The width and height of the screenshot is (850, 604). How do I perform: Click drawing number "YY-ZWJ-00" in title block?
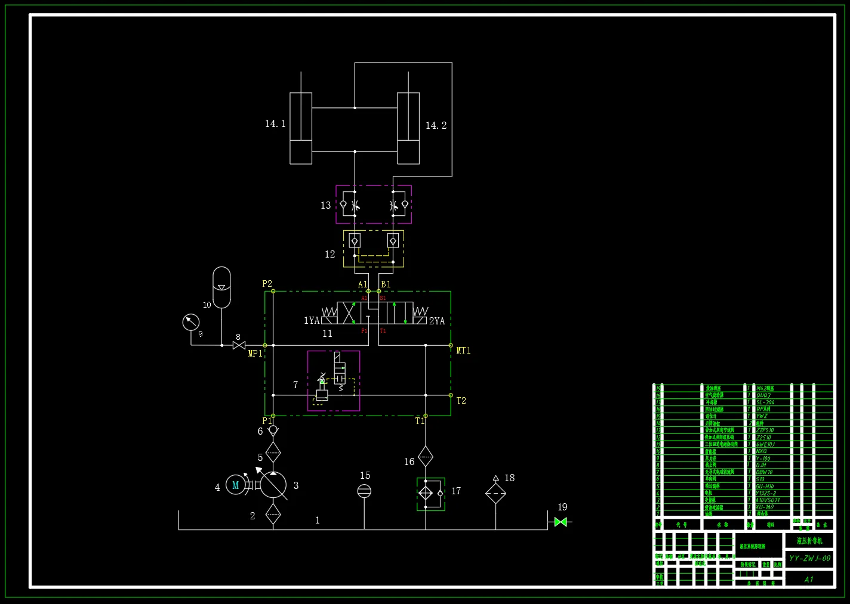809,559
